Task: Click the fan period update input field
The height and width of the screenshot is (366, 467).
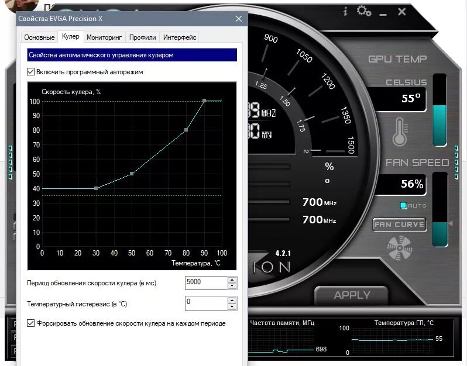Action: pos(206,282)
